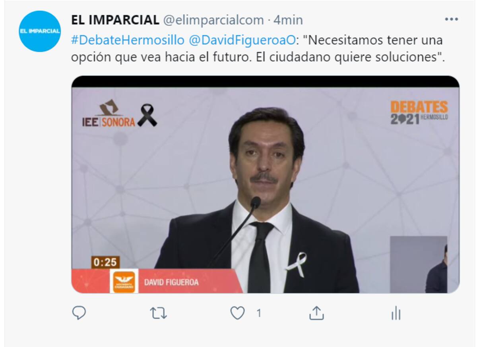Click the 0:25 video duration badge
Image resolution: width=477 pixels, height=347 pixels.
point(105,262)
